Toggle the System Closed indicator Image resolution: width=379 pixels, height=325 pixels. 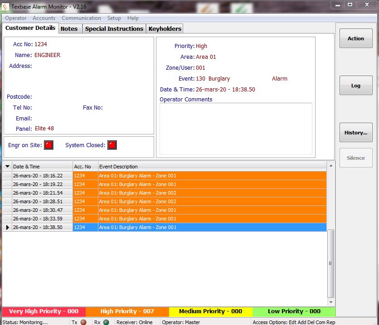coord(112,145)
